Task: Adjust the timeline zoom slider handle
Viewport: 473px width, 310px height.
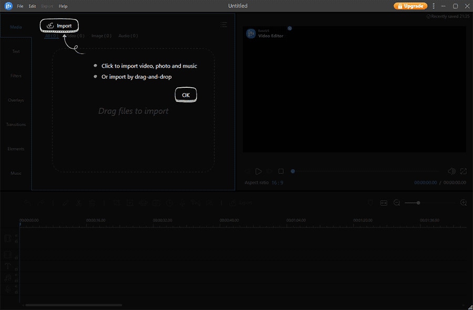Action: coord(418,203)
